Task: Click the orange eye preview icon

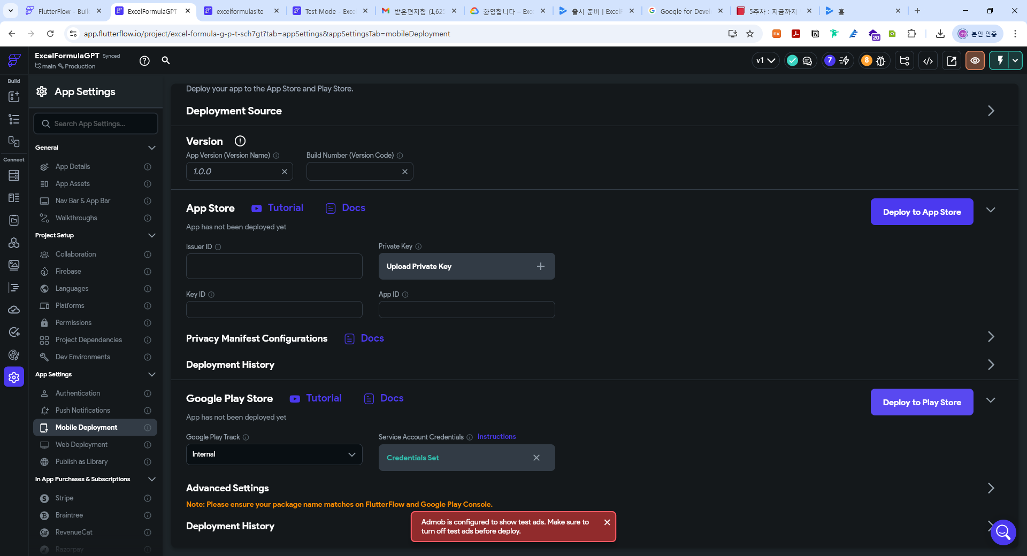Action: [975, 61]
